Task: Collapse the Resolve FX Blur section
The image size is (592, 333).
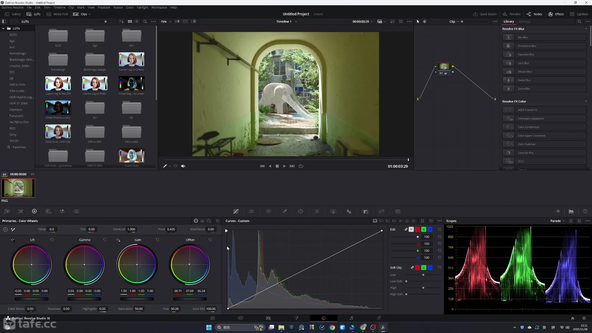Action: [x=586, y=29]
